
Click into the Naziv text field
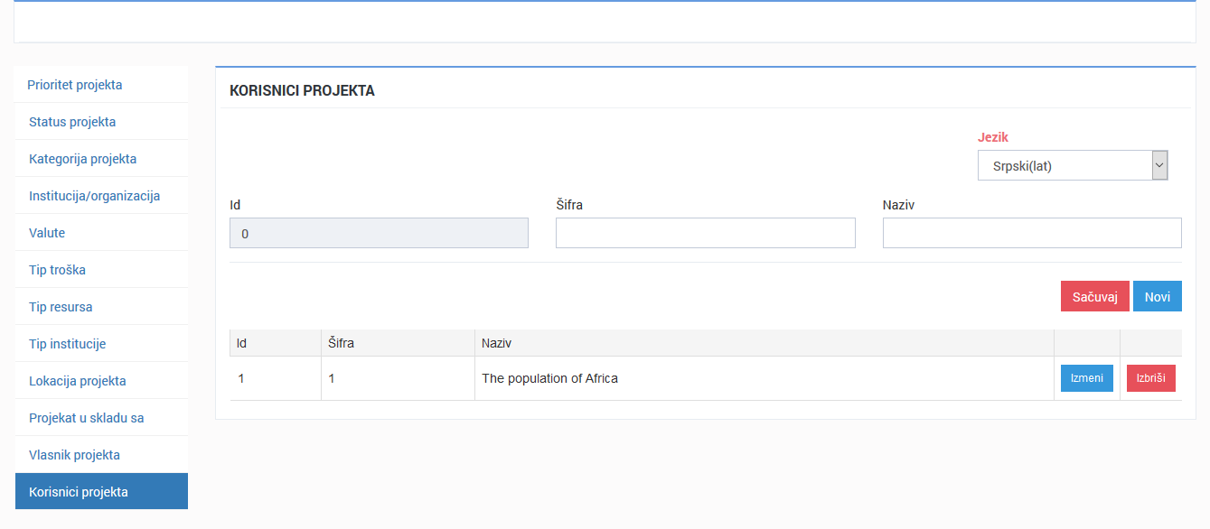pyautogui.click(x=1031, y=233)
